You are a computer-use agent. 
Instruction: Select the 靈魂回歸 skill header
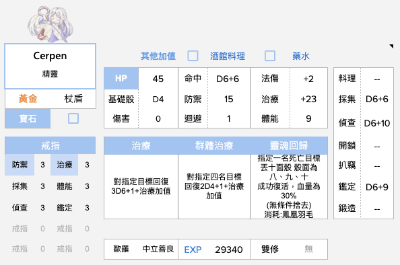pos(289,146)
